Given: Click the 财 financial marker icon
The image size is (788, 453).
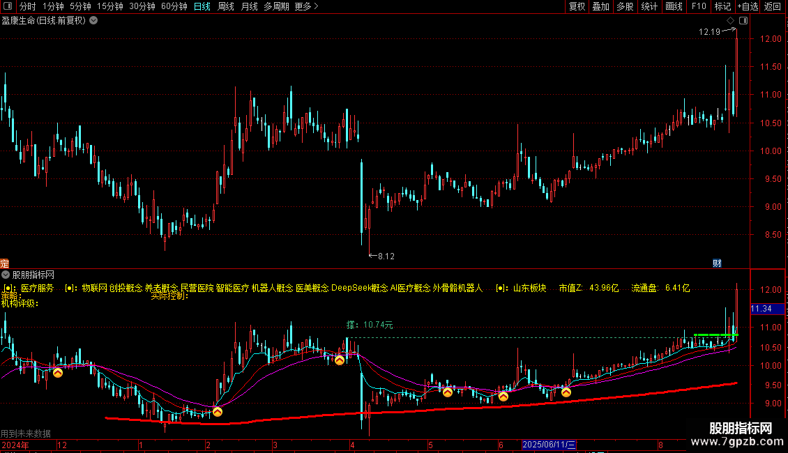Looking at the screenshot, I should (717, 263).
